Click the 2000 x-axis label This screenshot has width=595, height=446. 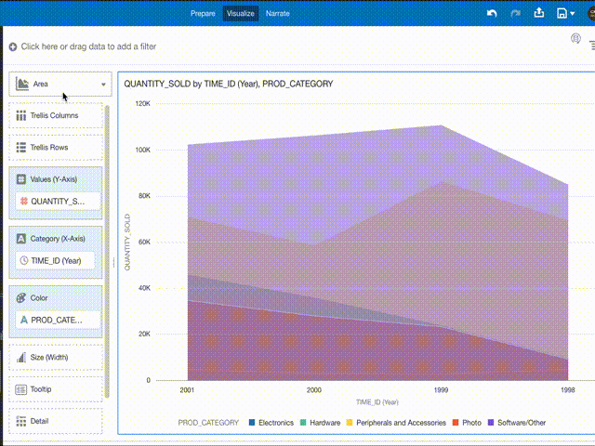click(314, 390)
